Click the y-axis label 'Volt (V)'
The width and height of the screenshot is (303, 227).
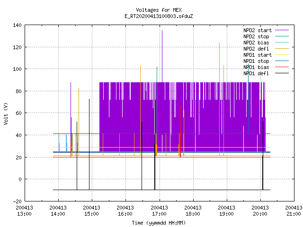[x=6, y=113]
